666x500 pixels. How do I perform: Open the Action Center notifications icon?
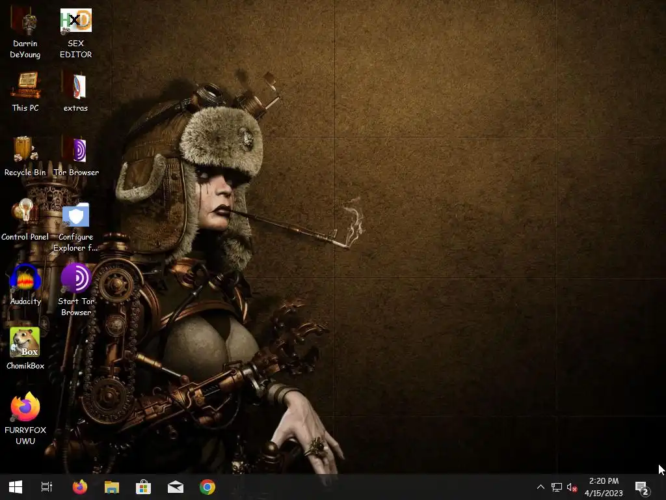(x=642, y=488)
